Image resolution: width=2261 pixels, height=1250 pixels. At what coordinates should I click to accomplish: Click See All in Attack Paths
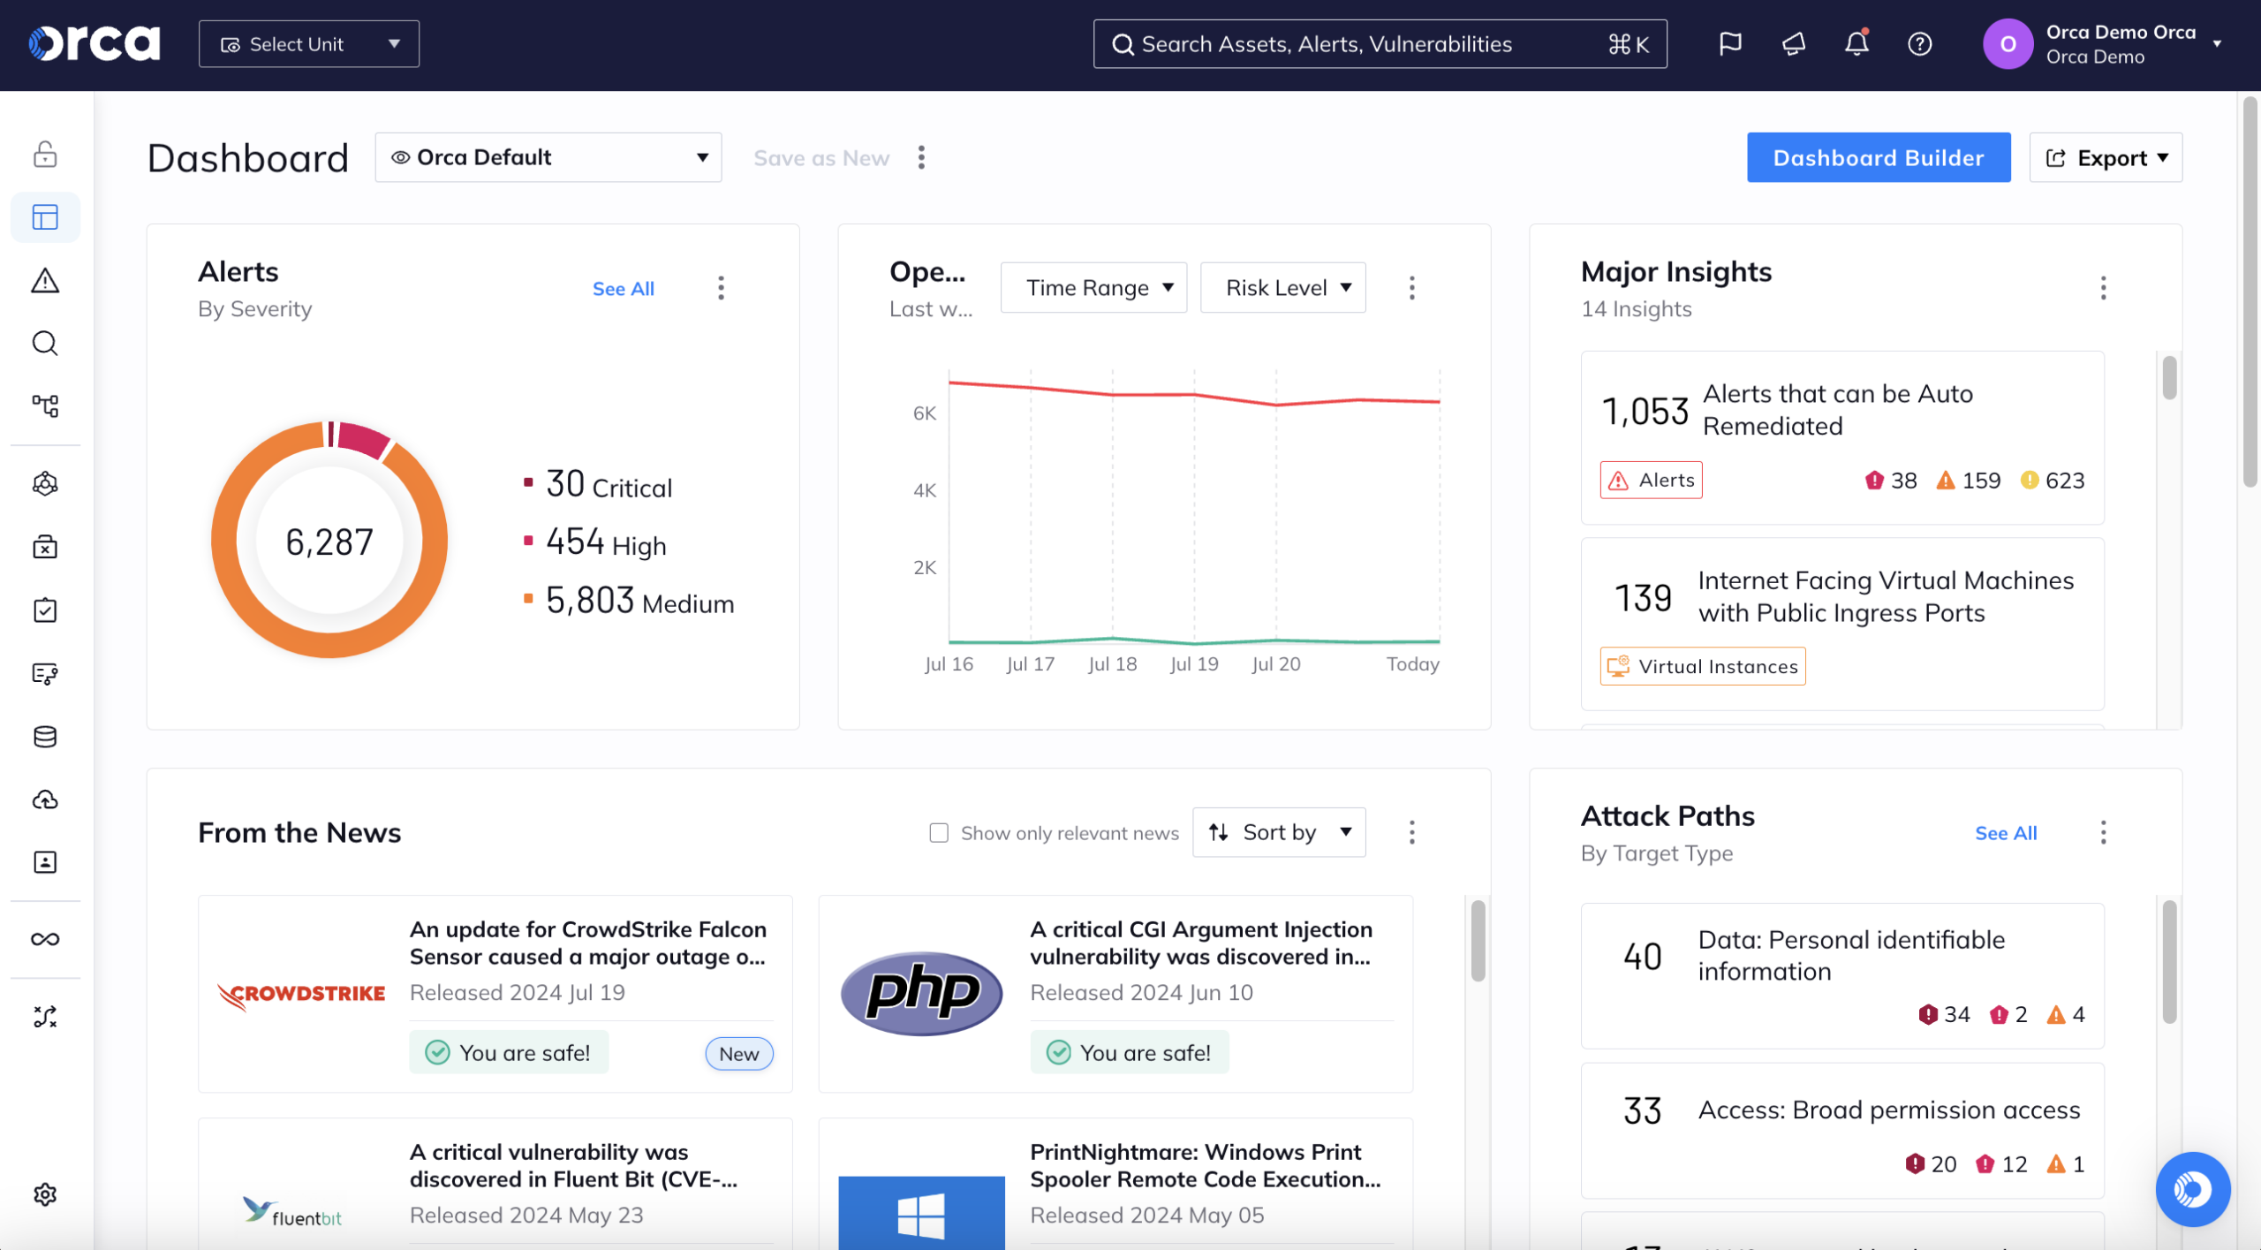[x=2006, y=832]
